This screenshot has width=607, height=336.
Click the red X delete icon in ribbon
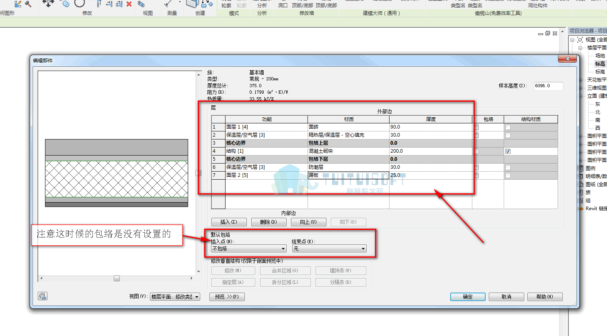[x=129, y=4]
